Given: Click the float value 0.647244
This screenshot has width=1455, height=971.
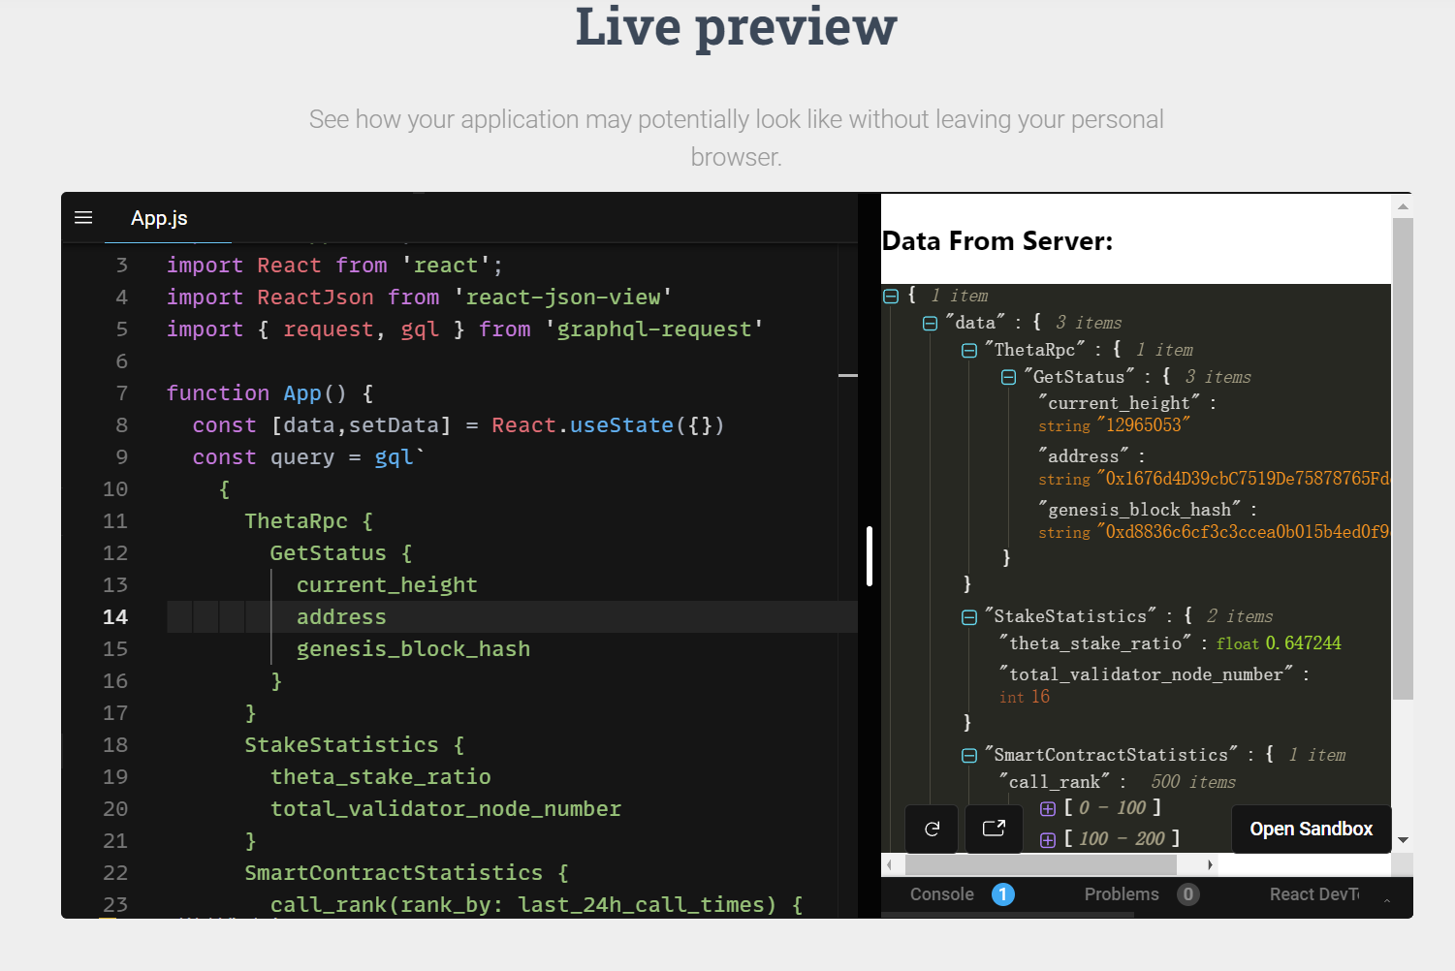Looking at the screenshot, I should coord(1303,643).
